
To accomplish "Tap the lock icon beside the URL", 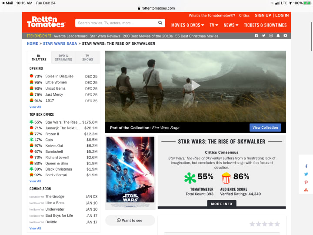I will pos(139,8).
